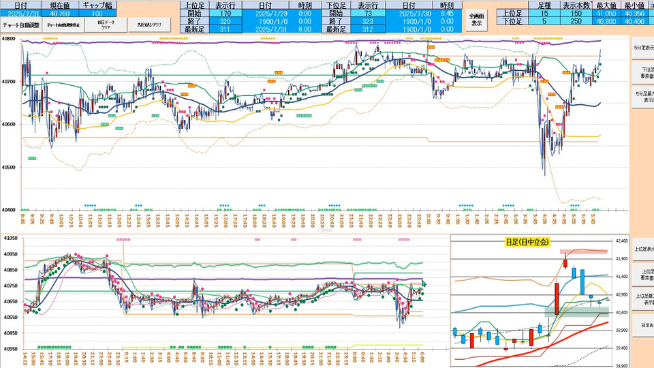This screenshot has width=654, height=368.
Task: Click the 最小値 header cell
Action: [634, 5]
